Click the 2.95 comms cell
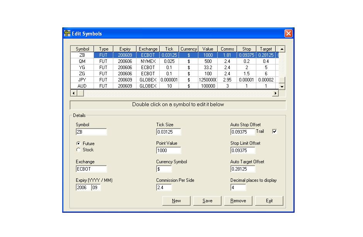Image resolution: width=363 pixels, height=237 pixels. [227, 80]
